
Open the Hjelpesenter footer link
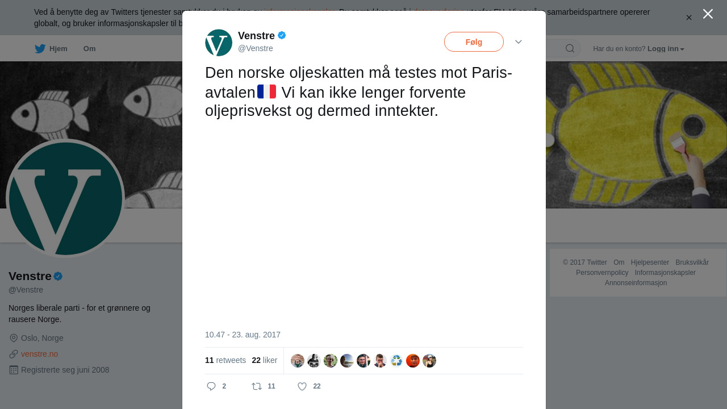(650, 262)
